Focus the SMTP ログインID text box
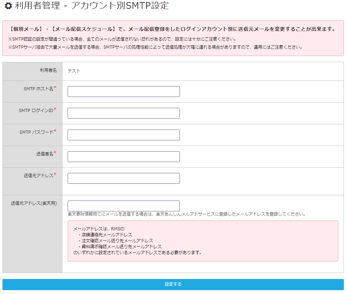 pyautogui.click(x=123, y=113)
